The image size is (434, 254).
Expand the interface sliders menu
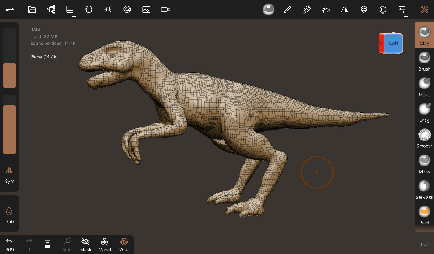coord(402,10)
